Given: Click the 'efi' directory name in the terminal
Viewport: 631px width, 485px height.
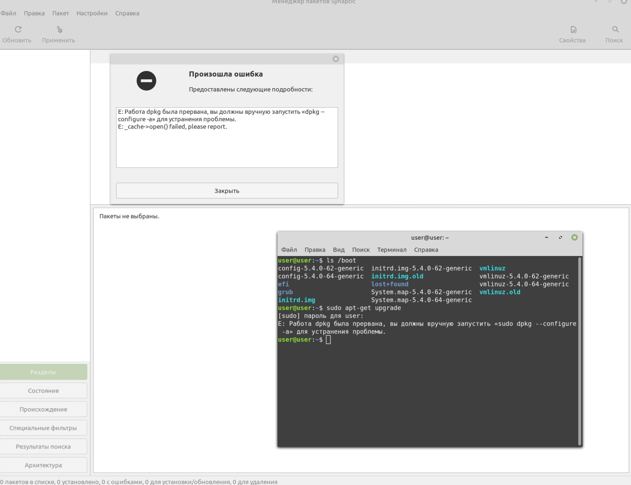Looking at the screenshot, I should (283, 284).
